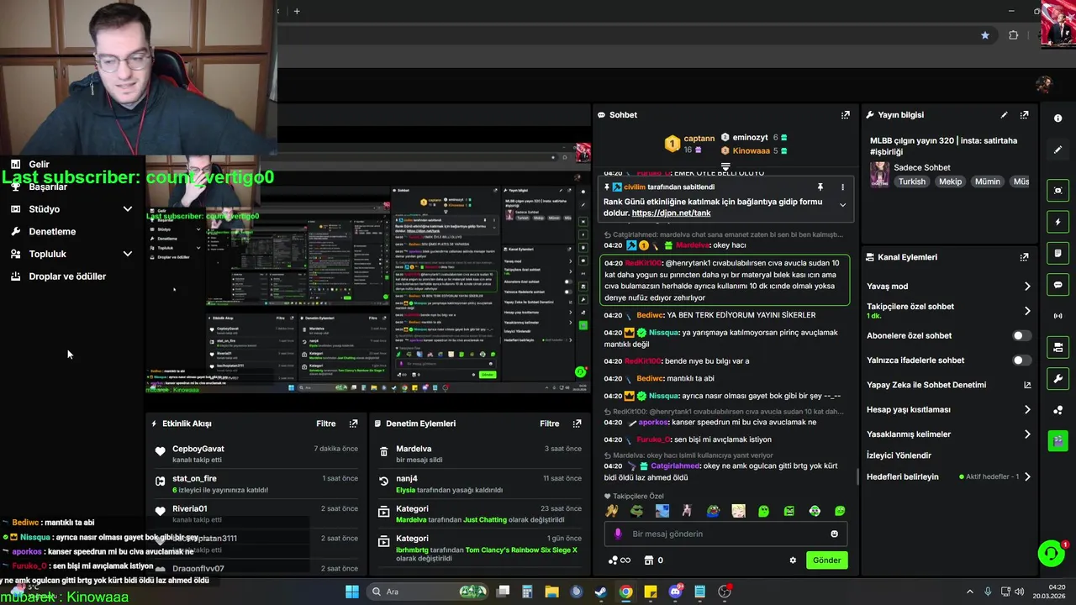Image resolution: width=1076 pixels, height=605 pixels.
Task: Open Steam from taskbar
Action: click(601, 592)
